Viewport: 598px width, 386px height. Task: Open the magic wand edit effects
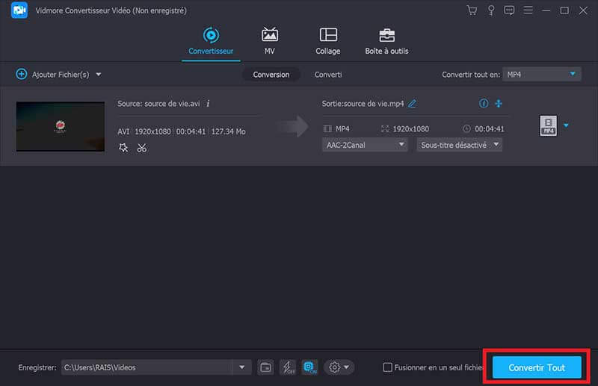pyautogui.click(x=123, y=148)
